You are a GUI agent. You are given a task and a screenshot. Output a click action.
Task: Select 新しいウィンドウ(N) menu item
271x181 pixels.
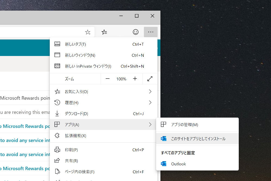(104, 55)
